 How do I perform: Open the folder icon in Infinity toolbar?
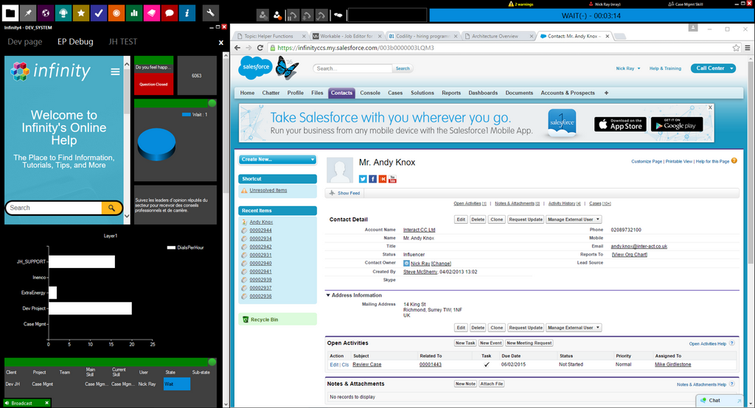pyautogui.click(x=10, y=13)
